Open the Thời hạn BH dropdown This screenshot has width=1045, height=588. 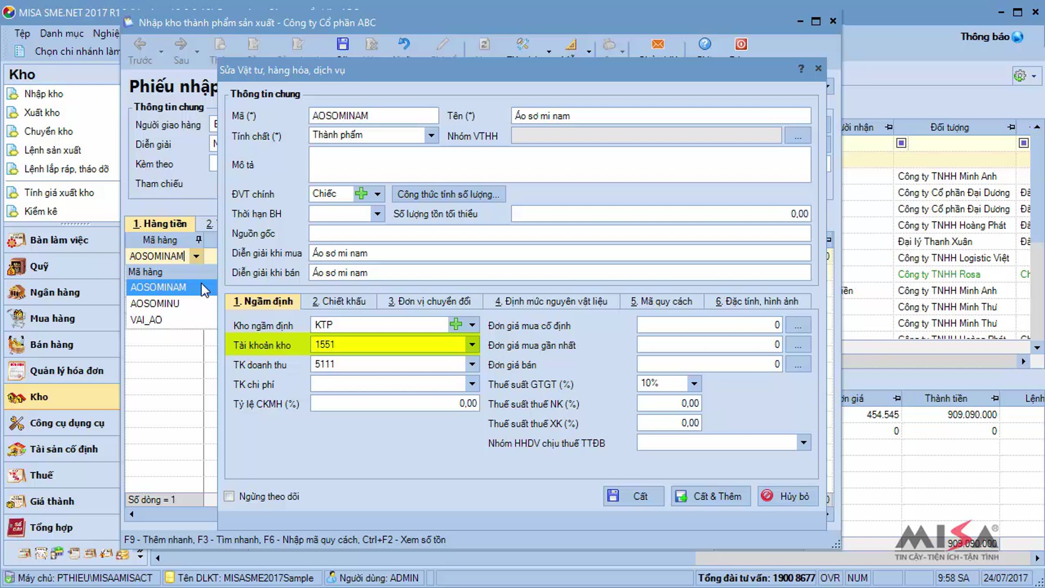click(x=377, y=214)
